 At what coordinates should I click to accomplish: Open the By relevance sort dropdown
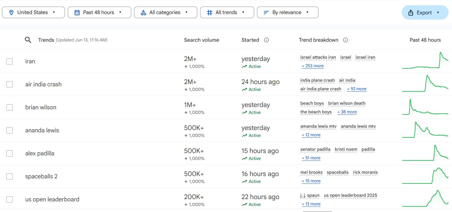[x=288, y=12]
